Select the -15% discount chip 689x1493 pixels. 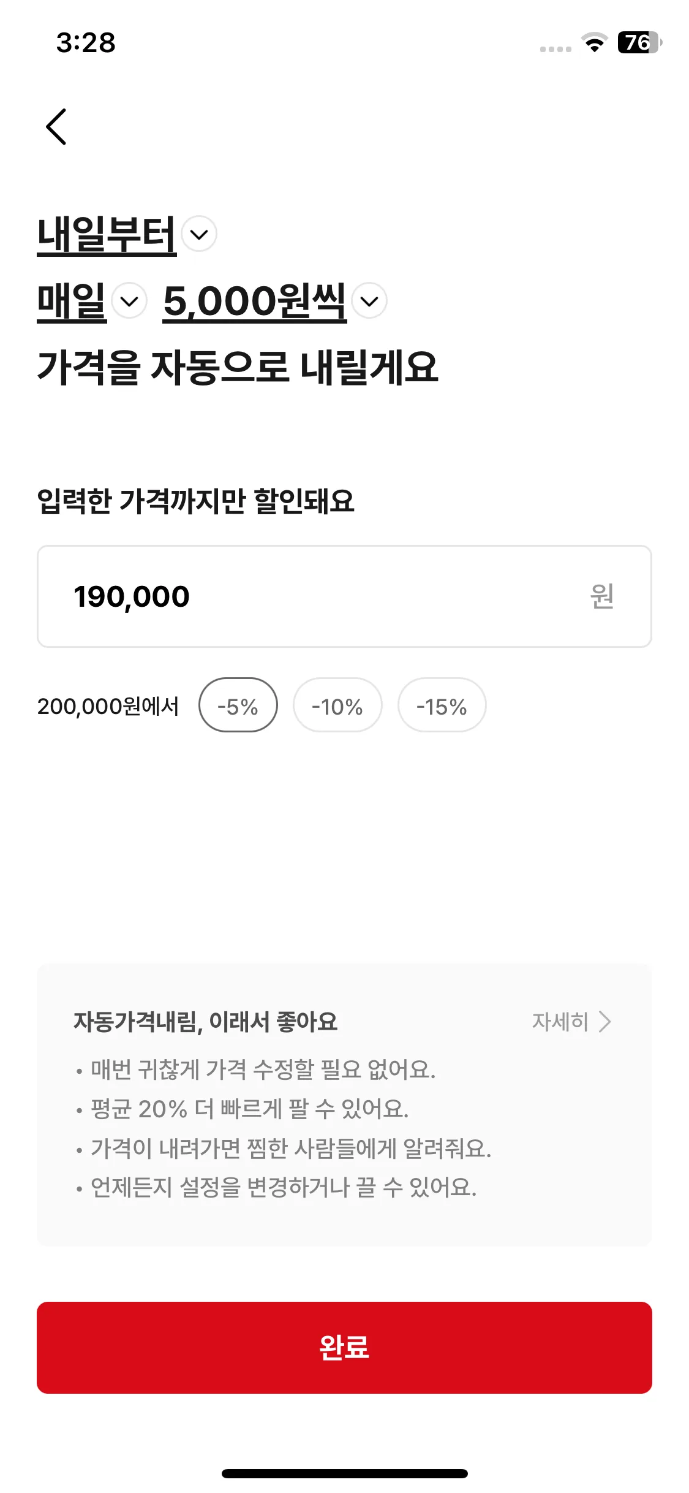(442, 705)
